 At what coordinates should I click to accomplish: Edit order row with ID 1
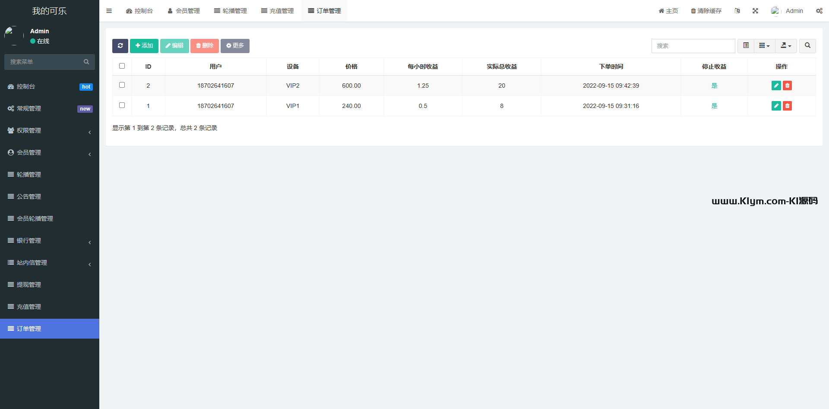point(776,106)
